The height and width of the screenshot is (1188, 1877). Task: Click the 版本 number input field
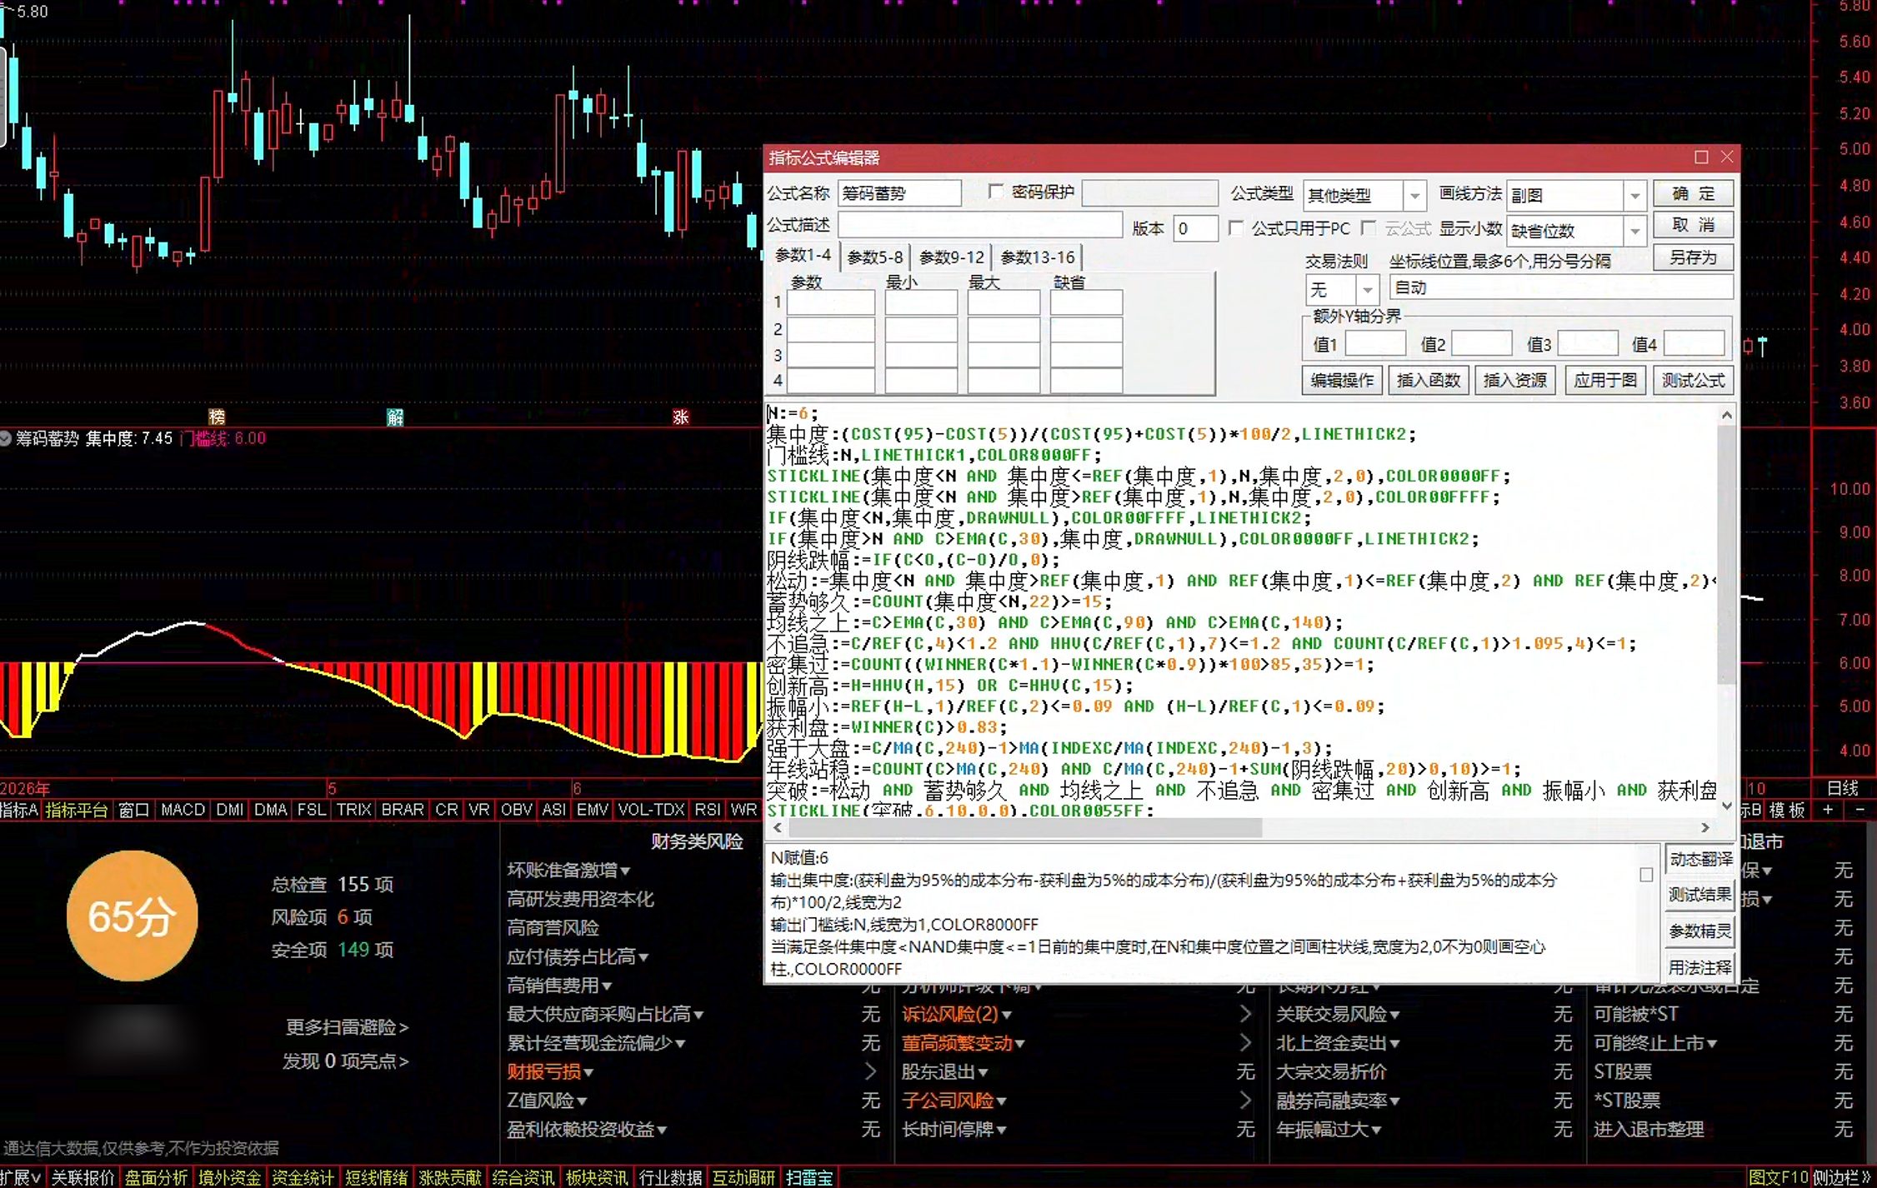(1195, 228)
